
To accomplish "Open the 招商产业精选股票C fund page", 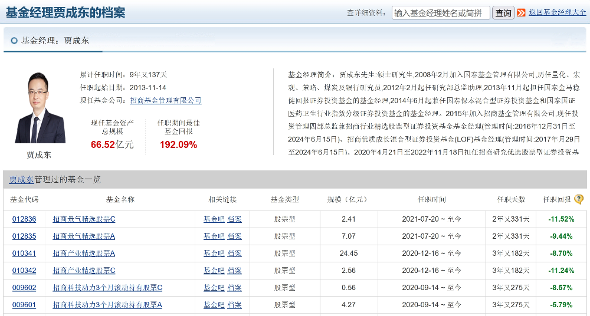I will tap(84, 271).
